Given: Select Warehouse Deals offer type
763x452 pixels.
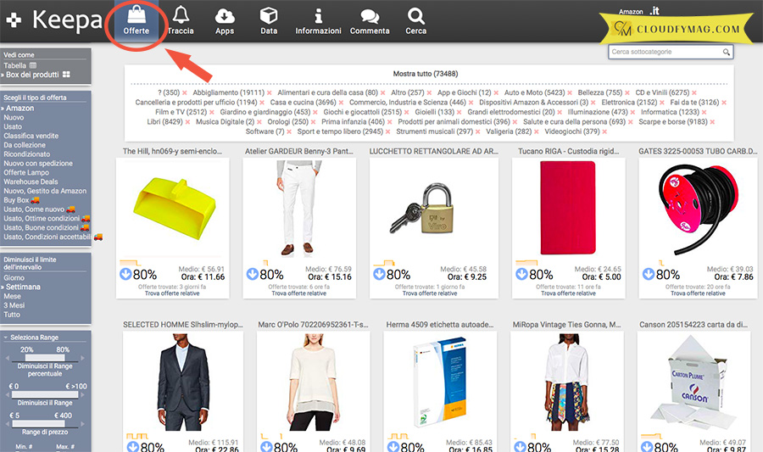Looking at the screenshot, I should coord(31,181).
